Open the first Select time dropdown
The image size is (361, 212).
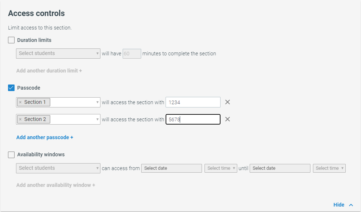coord(221,168)
